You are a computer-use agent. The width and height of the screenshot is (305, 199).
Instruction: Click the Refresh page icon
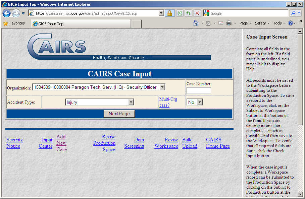[189, 13]
